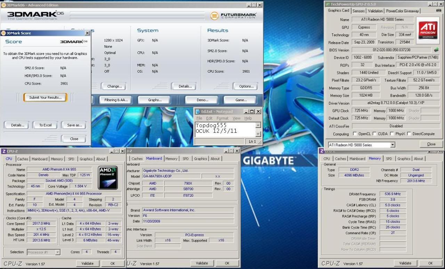
Task: Click OK in the left CPU-Z window
Action: click(113, 263)
